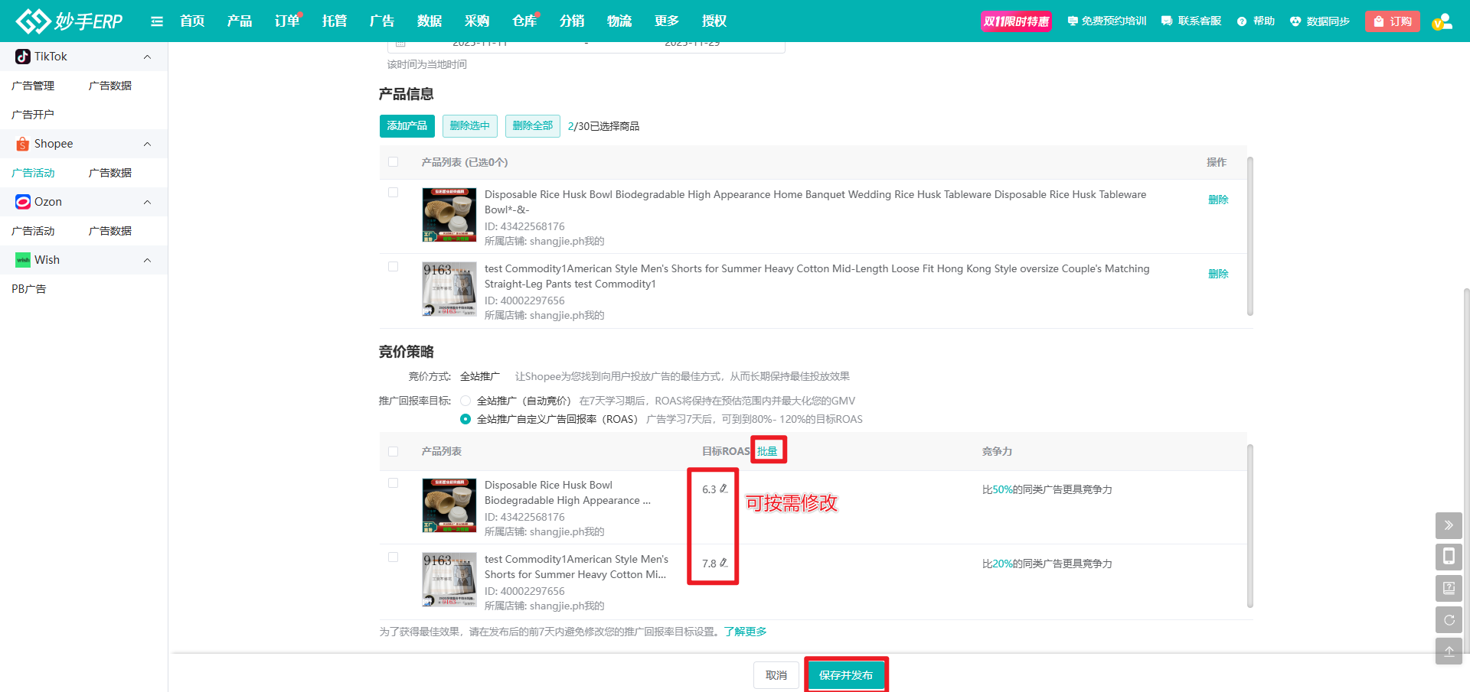Check the Disposable Rice Husk Bowl row in product info list
Viewport: 1470px width, 692px height.
pyautogui.click(x=393, y=193)
